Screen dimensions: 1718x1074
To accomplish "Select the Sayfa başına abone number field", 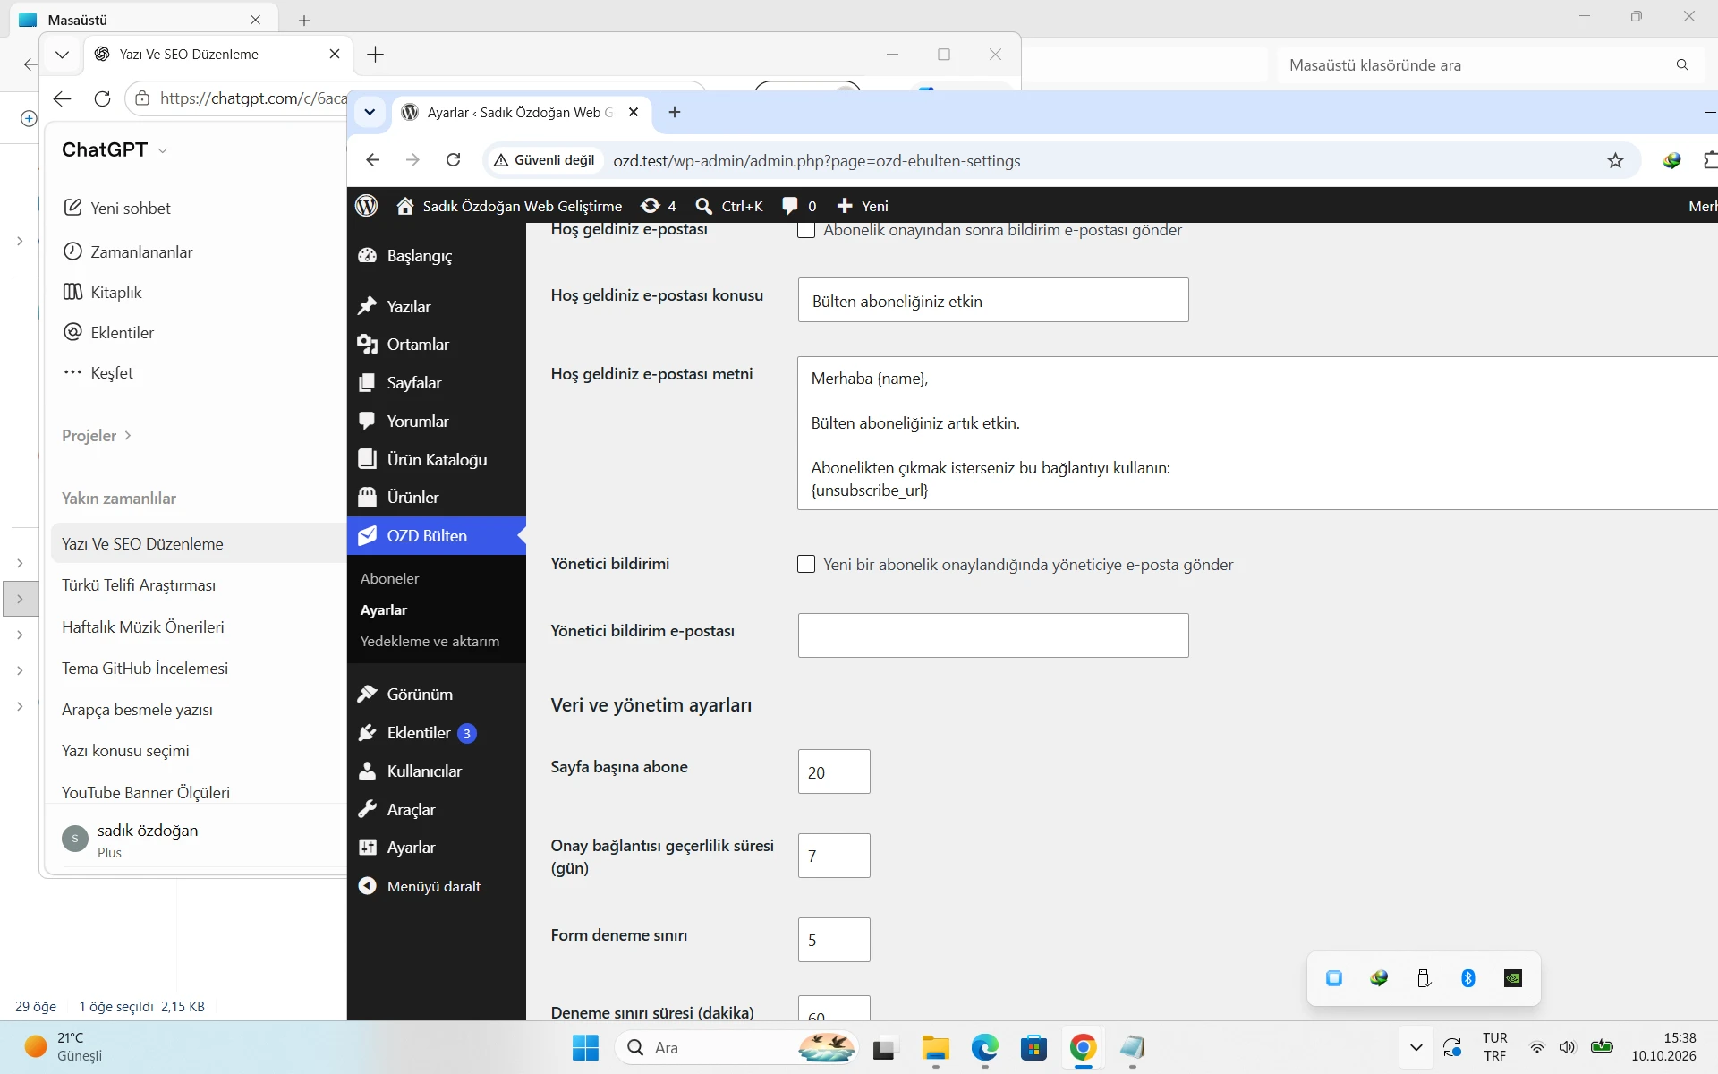I will [834, 771].
